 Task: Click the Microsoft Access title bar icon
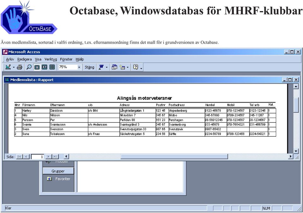(x=5, y=52)
